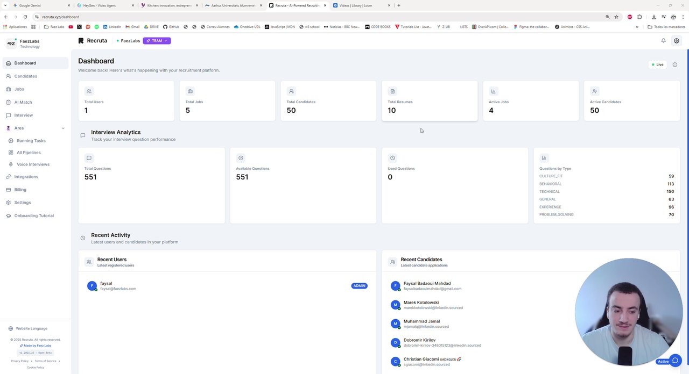Click the Total Resumes document icon
The height and width of the screenshot is (374, 689).
pyautogui.click(x=392, y=91)
